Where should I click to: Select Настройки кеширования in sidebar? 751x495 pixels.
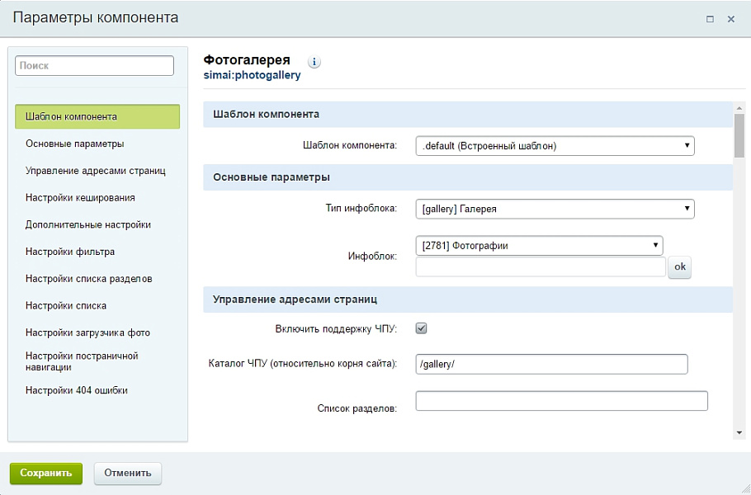pos(80,198)
